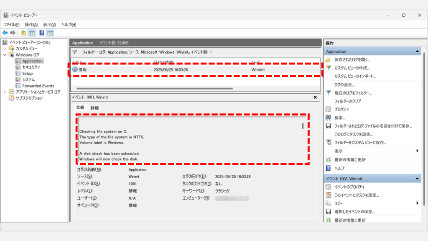Viewport: 428px width, 241px height.
Task: Expand アプリケーションとサービス ログ node
Action: pos(5,92)
